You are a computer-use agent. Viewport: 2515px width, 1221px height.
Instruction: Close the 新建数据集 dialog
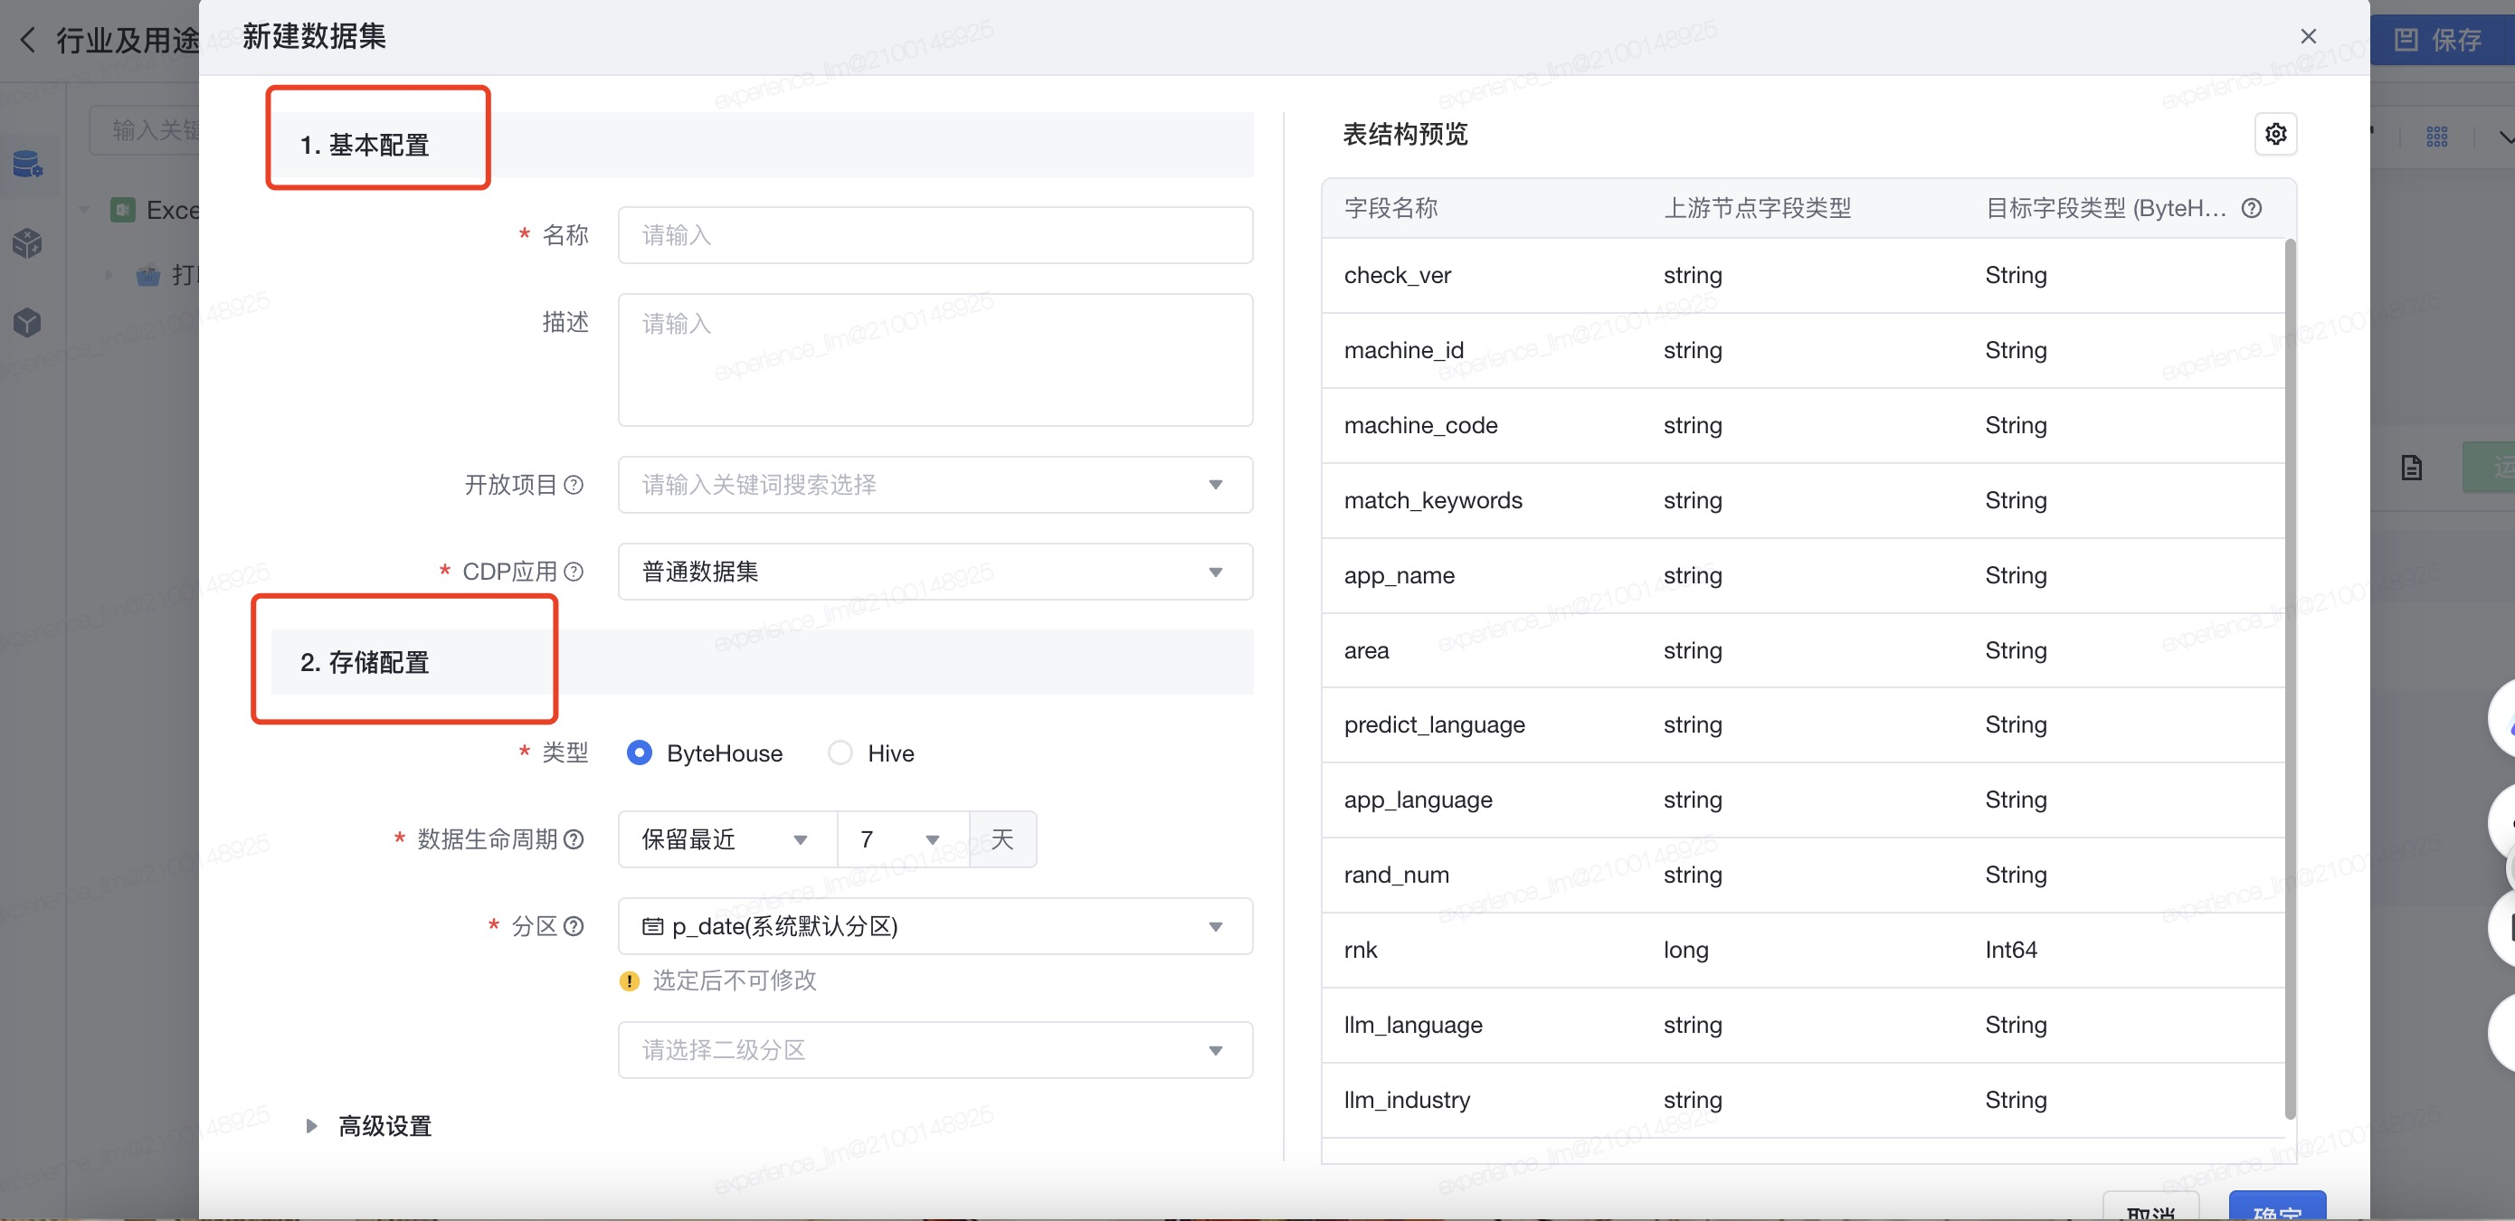[2308, 36]
